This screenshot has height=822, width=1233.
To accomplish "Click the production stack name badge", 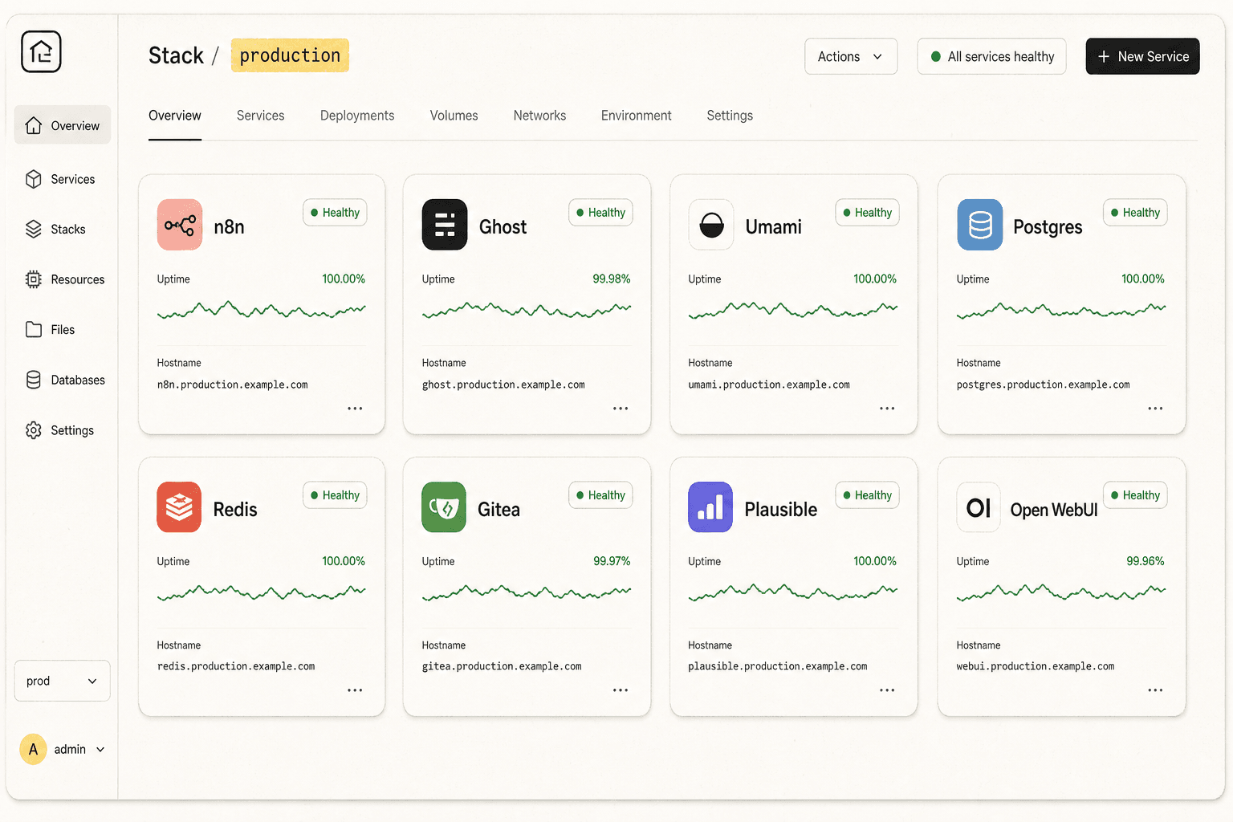I will [290, 55].
